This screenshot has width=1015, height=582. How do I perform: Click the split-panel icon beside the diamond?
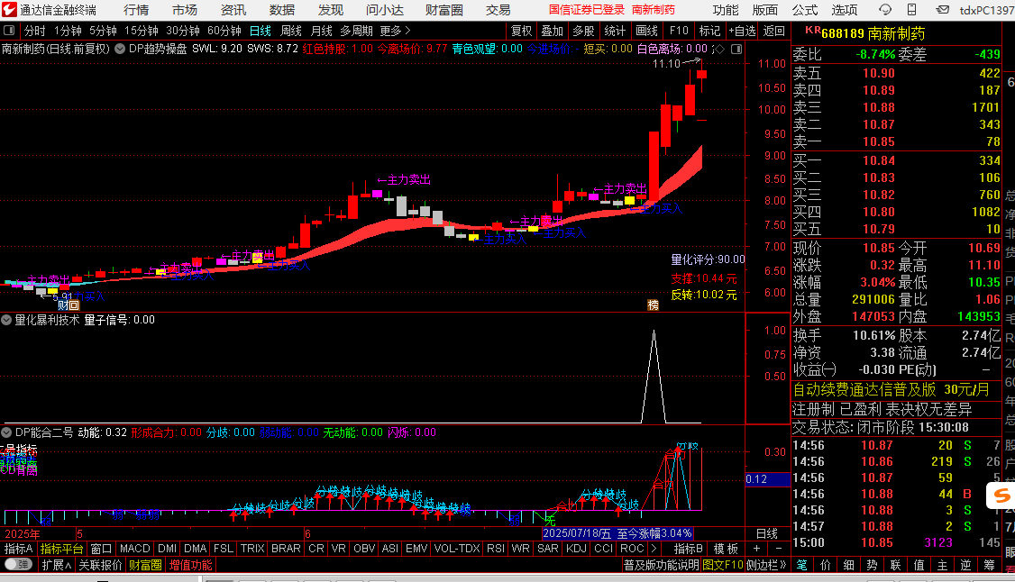coord(736,50)
